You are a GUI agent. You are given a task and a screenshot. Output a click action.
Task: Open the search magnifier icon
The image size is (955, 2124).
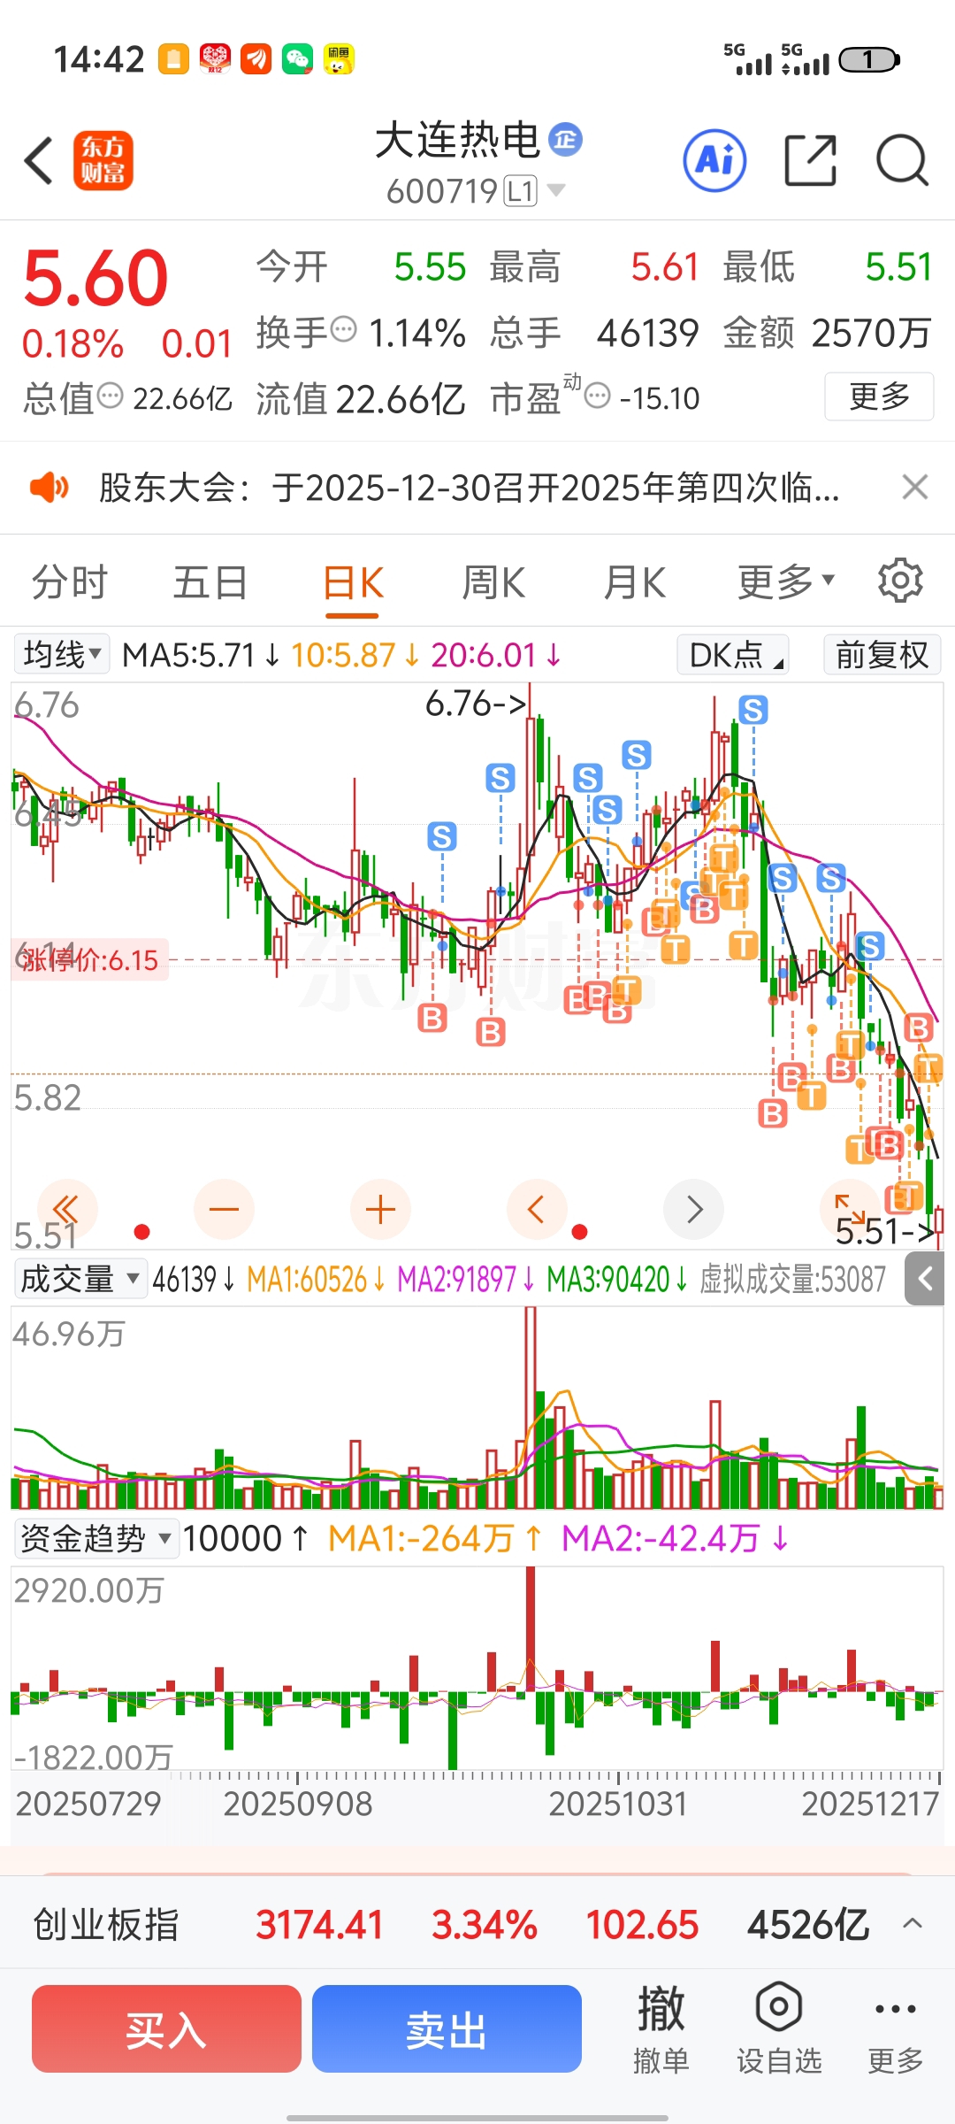pyautogui.click(x=902, y=161)
